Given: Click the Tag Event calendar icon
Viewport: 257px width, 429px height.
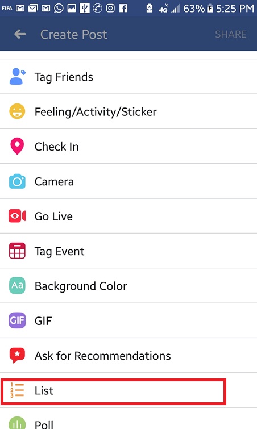Looking at the screenshot, I should pyautogui.click(x=17, y=251).
